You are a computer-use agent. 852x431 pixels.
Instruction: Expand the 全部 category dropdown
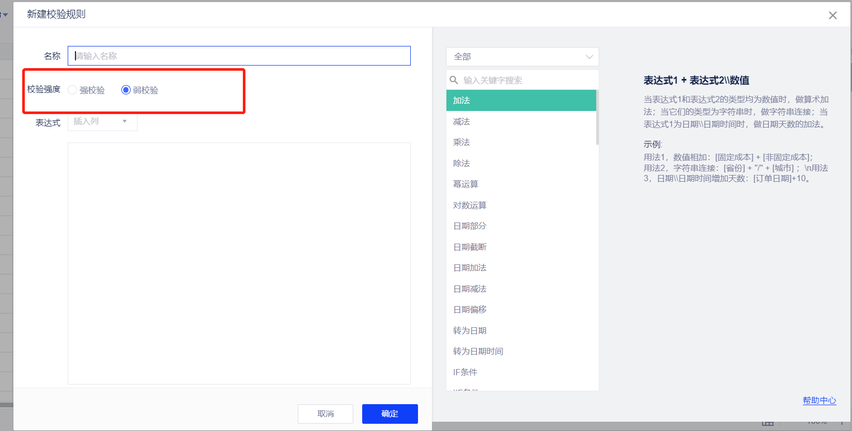(x=522, y=57)
